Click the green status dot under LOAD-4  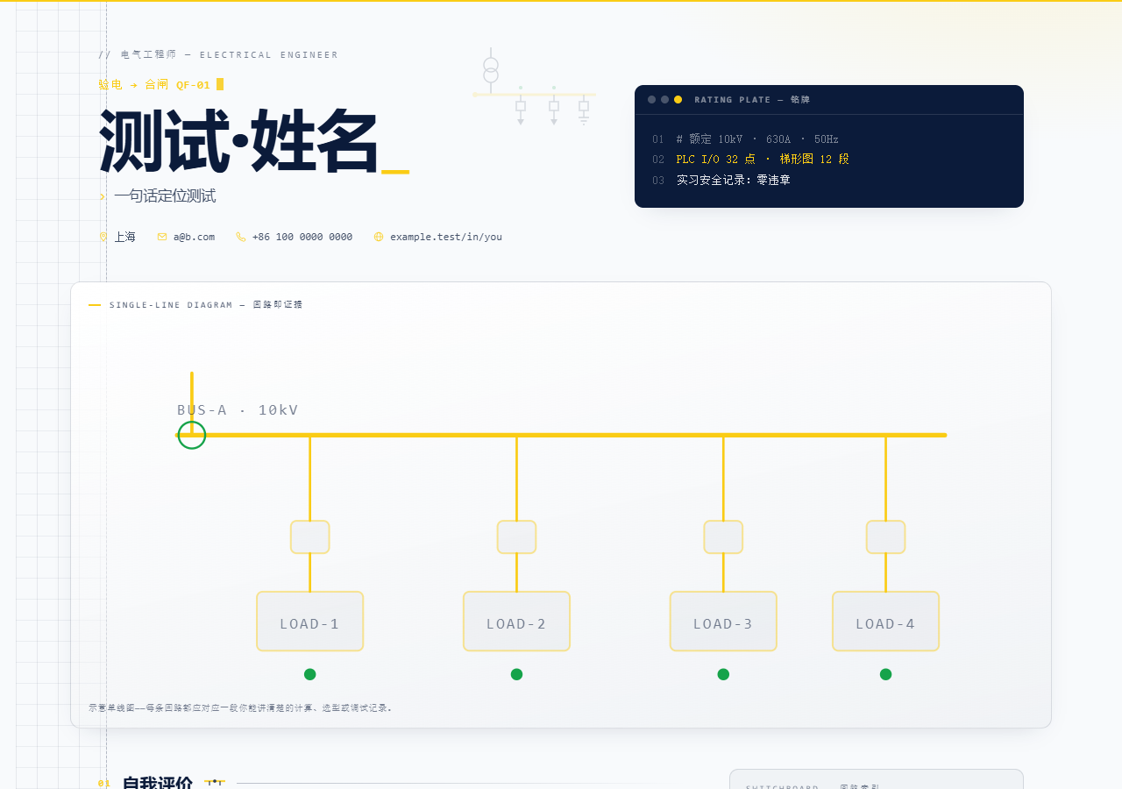(x=885, y=674)
